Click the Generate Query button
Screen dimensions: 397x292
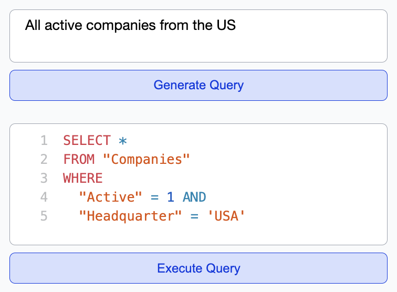click(198, 85)
